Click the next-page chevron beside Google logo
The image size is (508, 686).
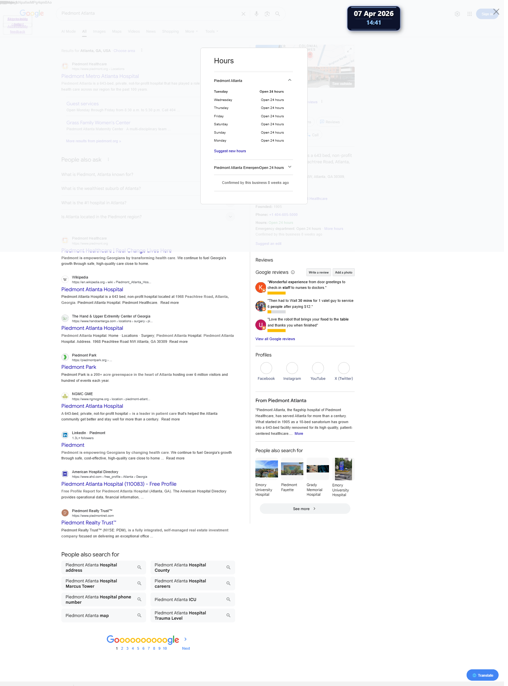(185, 639)
